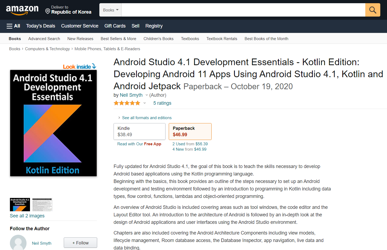Open Gift Cards page
The height and width of the screenshot is (250, 387).
(x=115, y=26)
